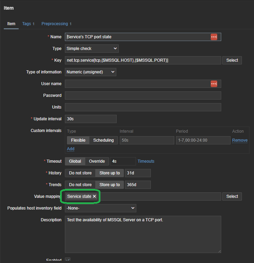This screenshot has height=263, width=254.
Task: Click the red icon in the User name field
Action: (x=214, y=84)
